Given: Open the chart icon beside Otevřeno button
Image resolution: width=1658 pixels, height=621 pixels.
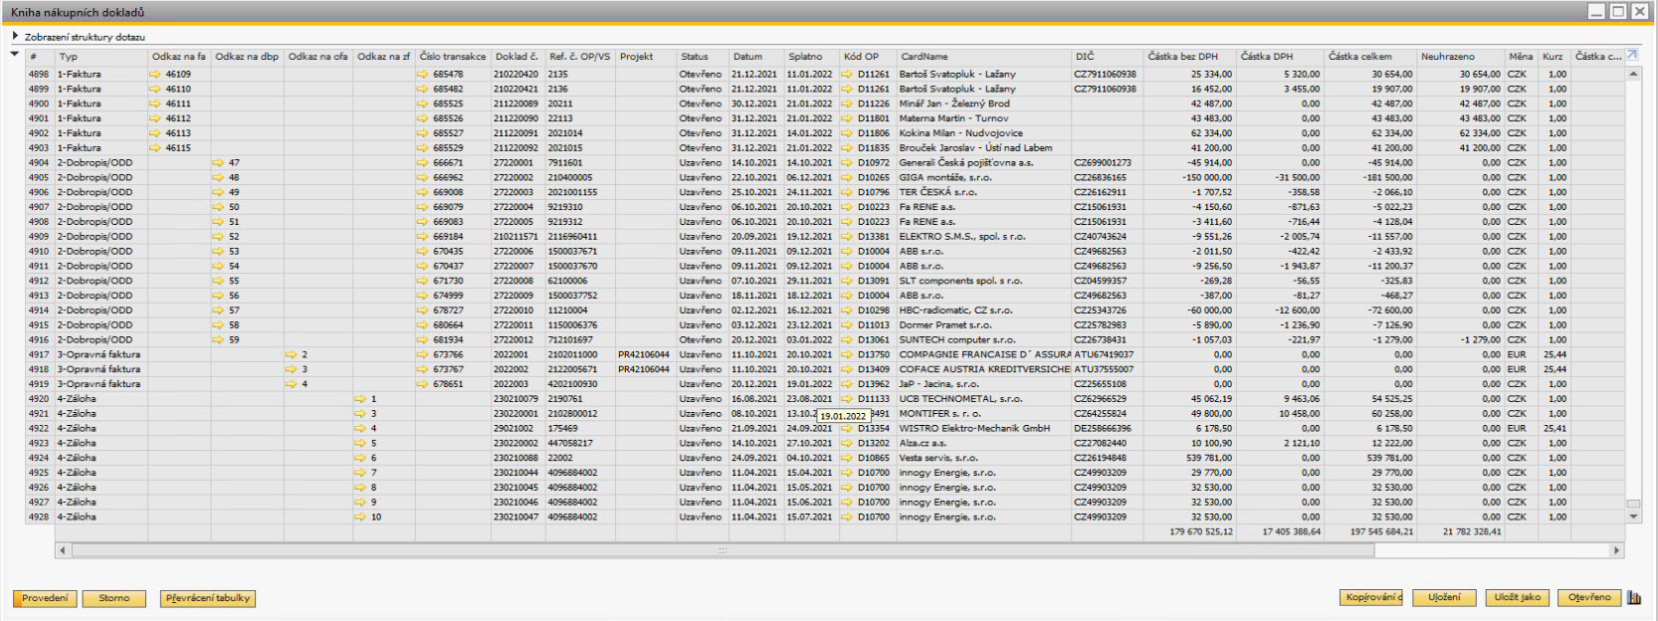Looking at the screenshot, I should (x=1633, y=598).
